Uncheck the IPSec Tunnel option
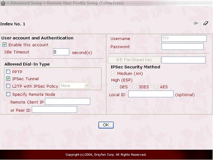The width and height of the screenshot is (213, 160). click(8, 79)
